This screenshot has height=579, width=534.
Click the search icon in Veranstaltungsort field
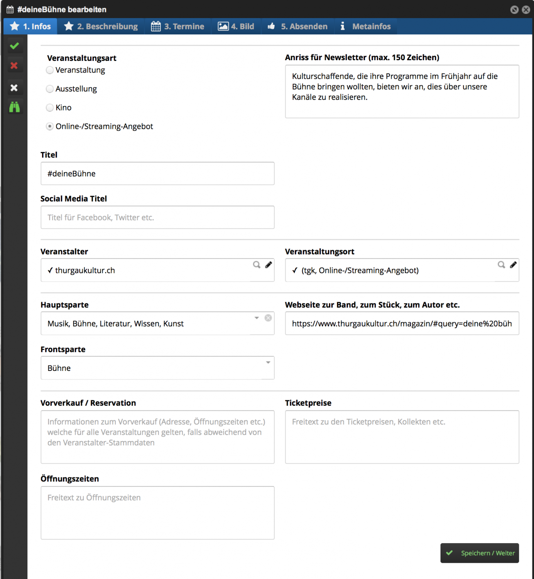click(501, 265)
